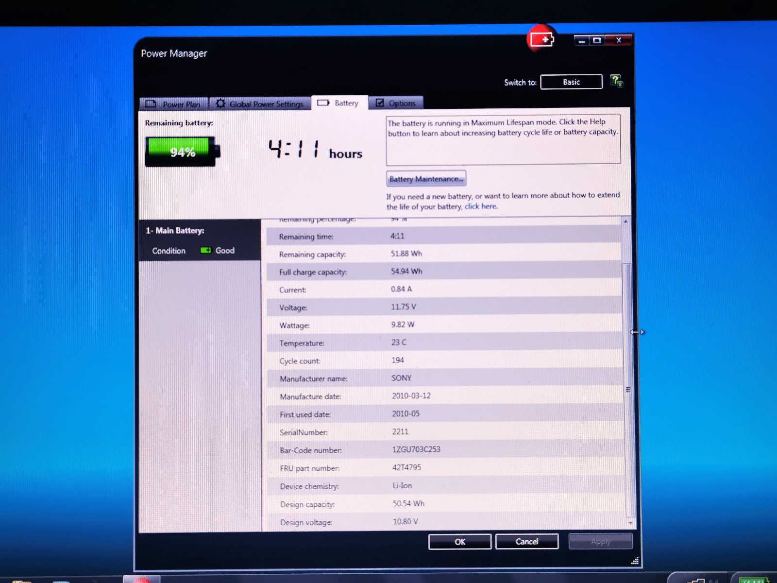Select the 'Device chemistry:' row label
777x583 pixels.
click(x=309, y=486)
